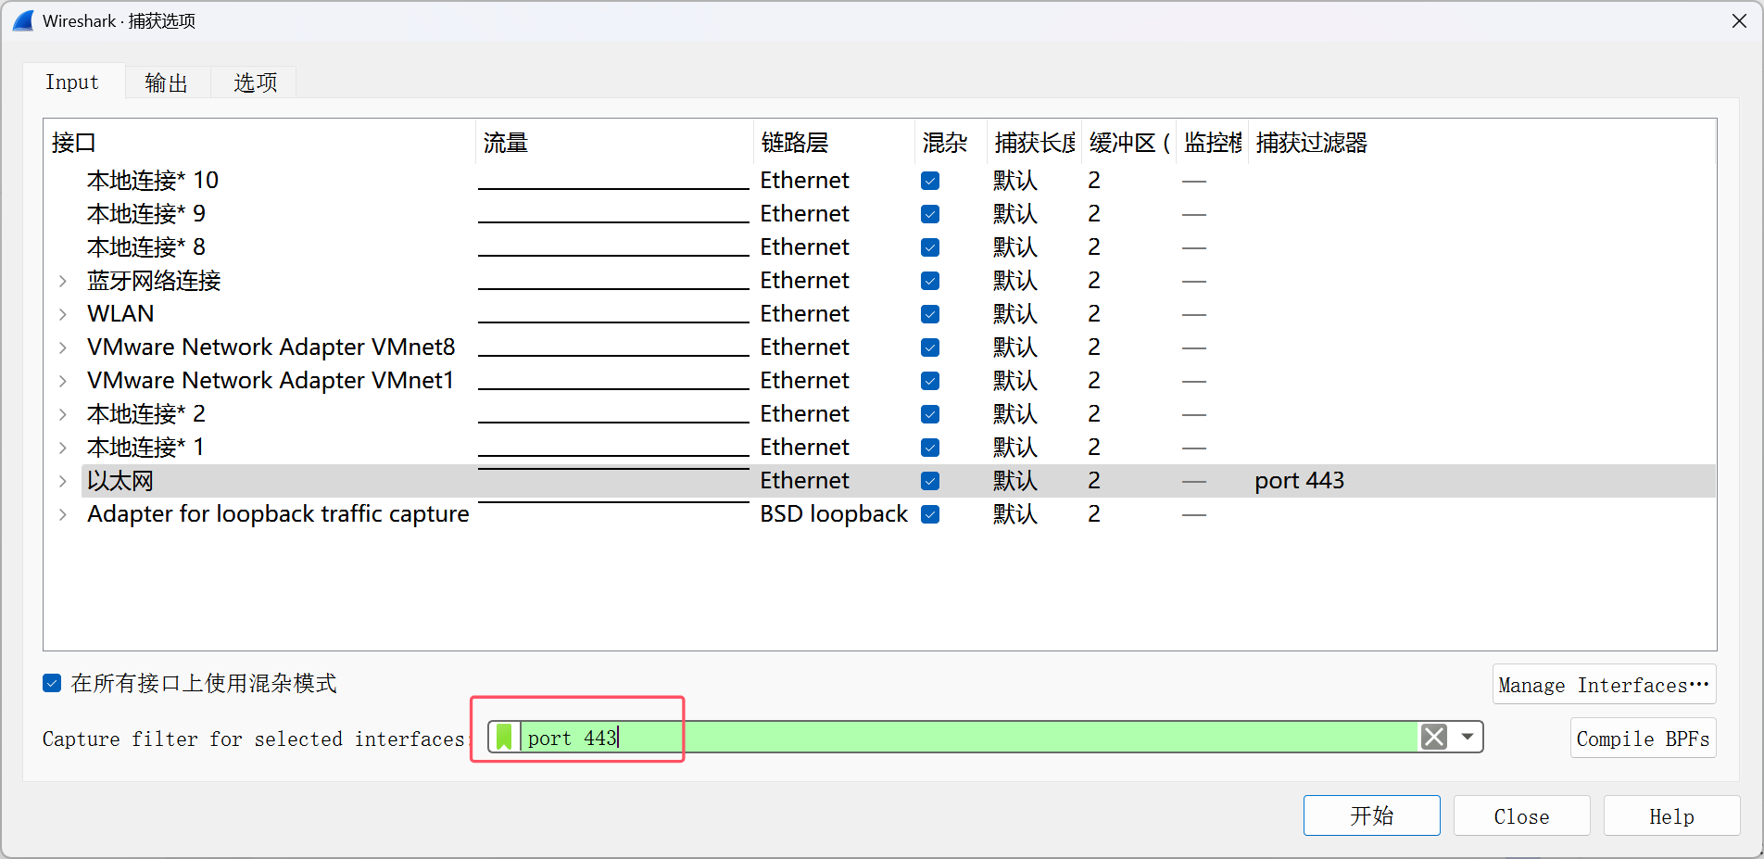Click the Close button
Screen dimensions: 1764x859
point(1521,815)
